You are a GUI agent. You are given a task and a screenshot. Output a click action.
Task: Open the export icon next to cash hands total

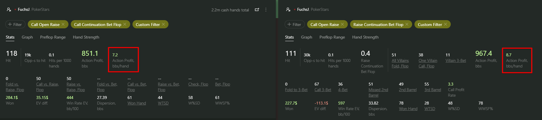pos(257,10)
